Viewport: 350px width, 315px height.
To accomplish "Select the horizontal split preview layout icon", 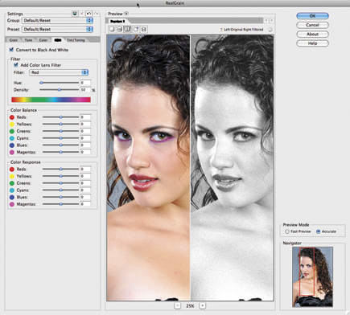I will tap(120, 29).
